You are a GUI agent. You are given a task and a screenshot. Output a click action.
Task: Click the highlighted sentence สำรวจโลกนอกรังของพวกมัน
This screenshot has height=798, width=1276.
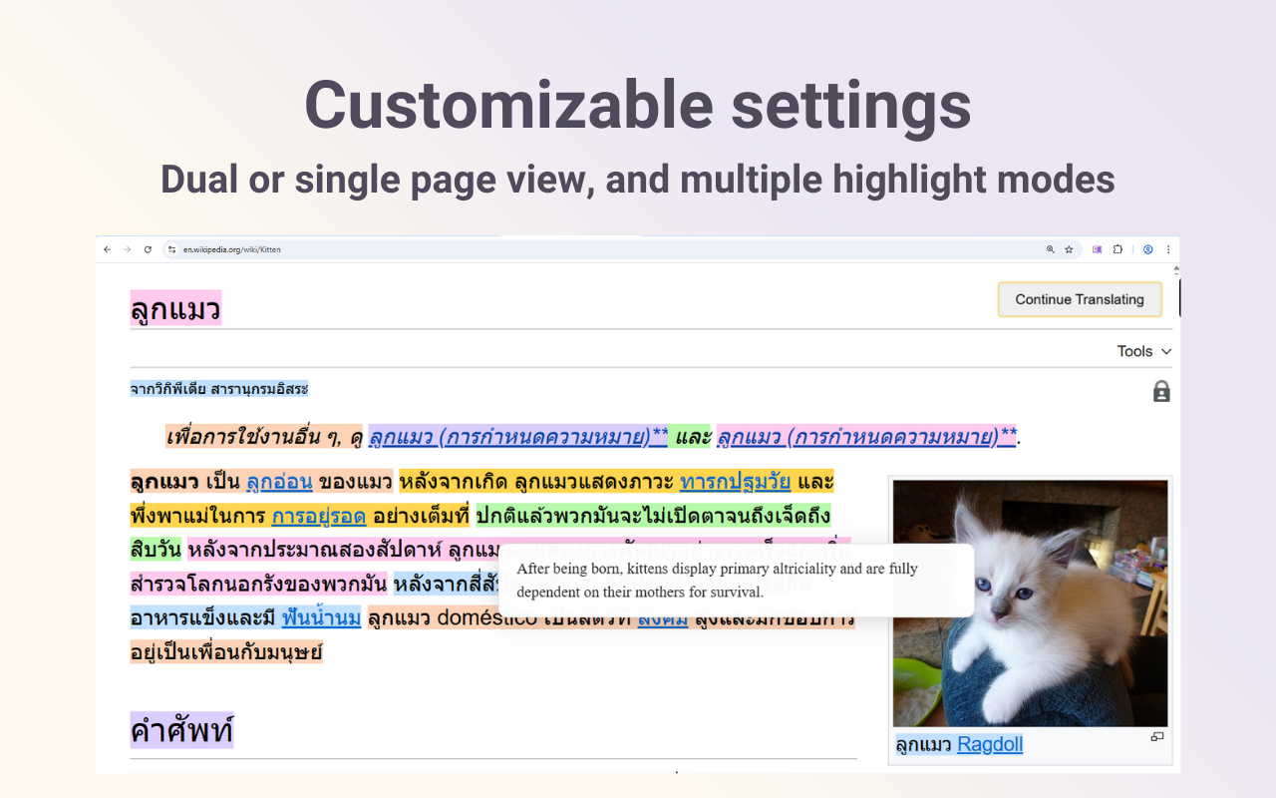coord(258,584)
